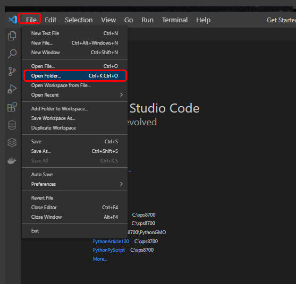Open the View menu
Screen dimensions: 296x284
pos(108,20)
